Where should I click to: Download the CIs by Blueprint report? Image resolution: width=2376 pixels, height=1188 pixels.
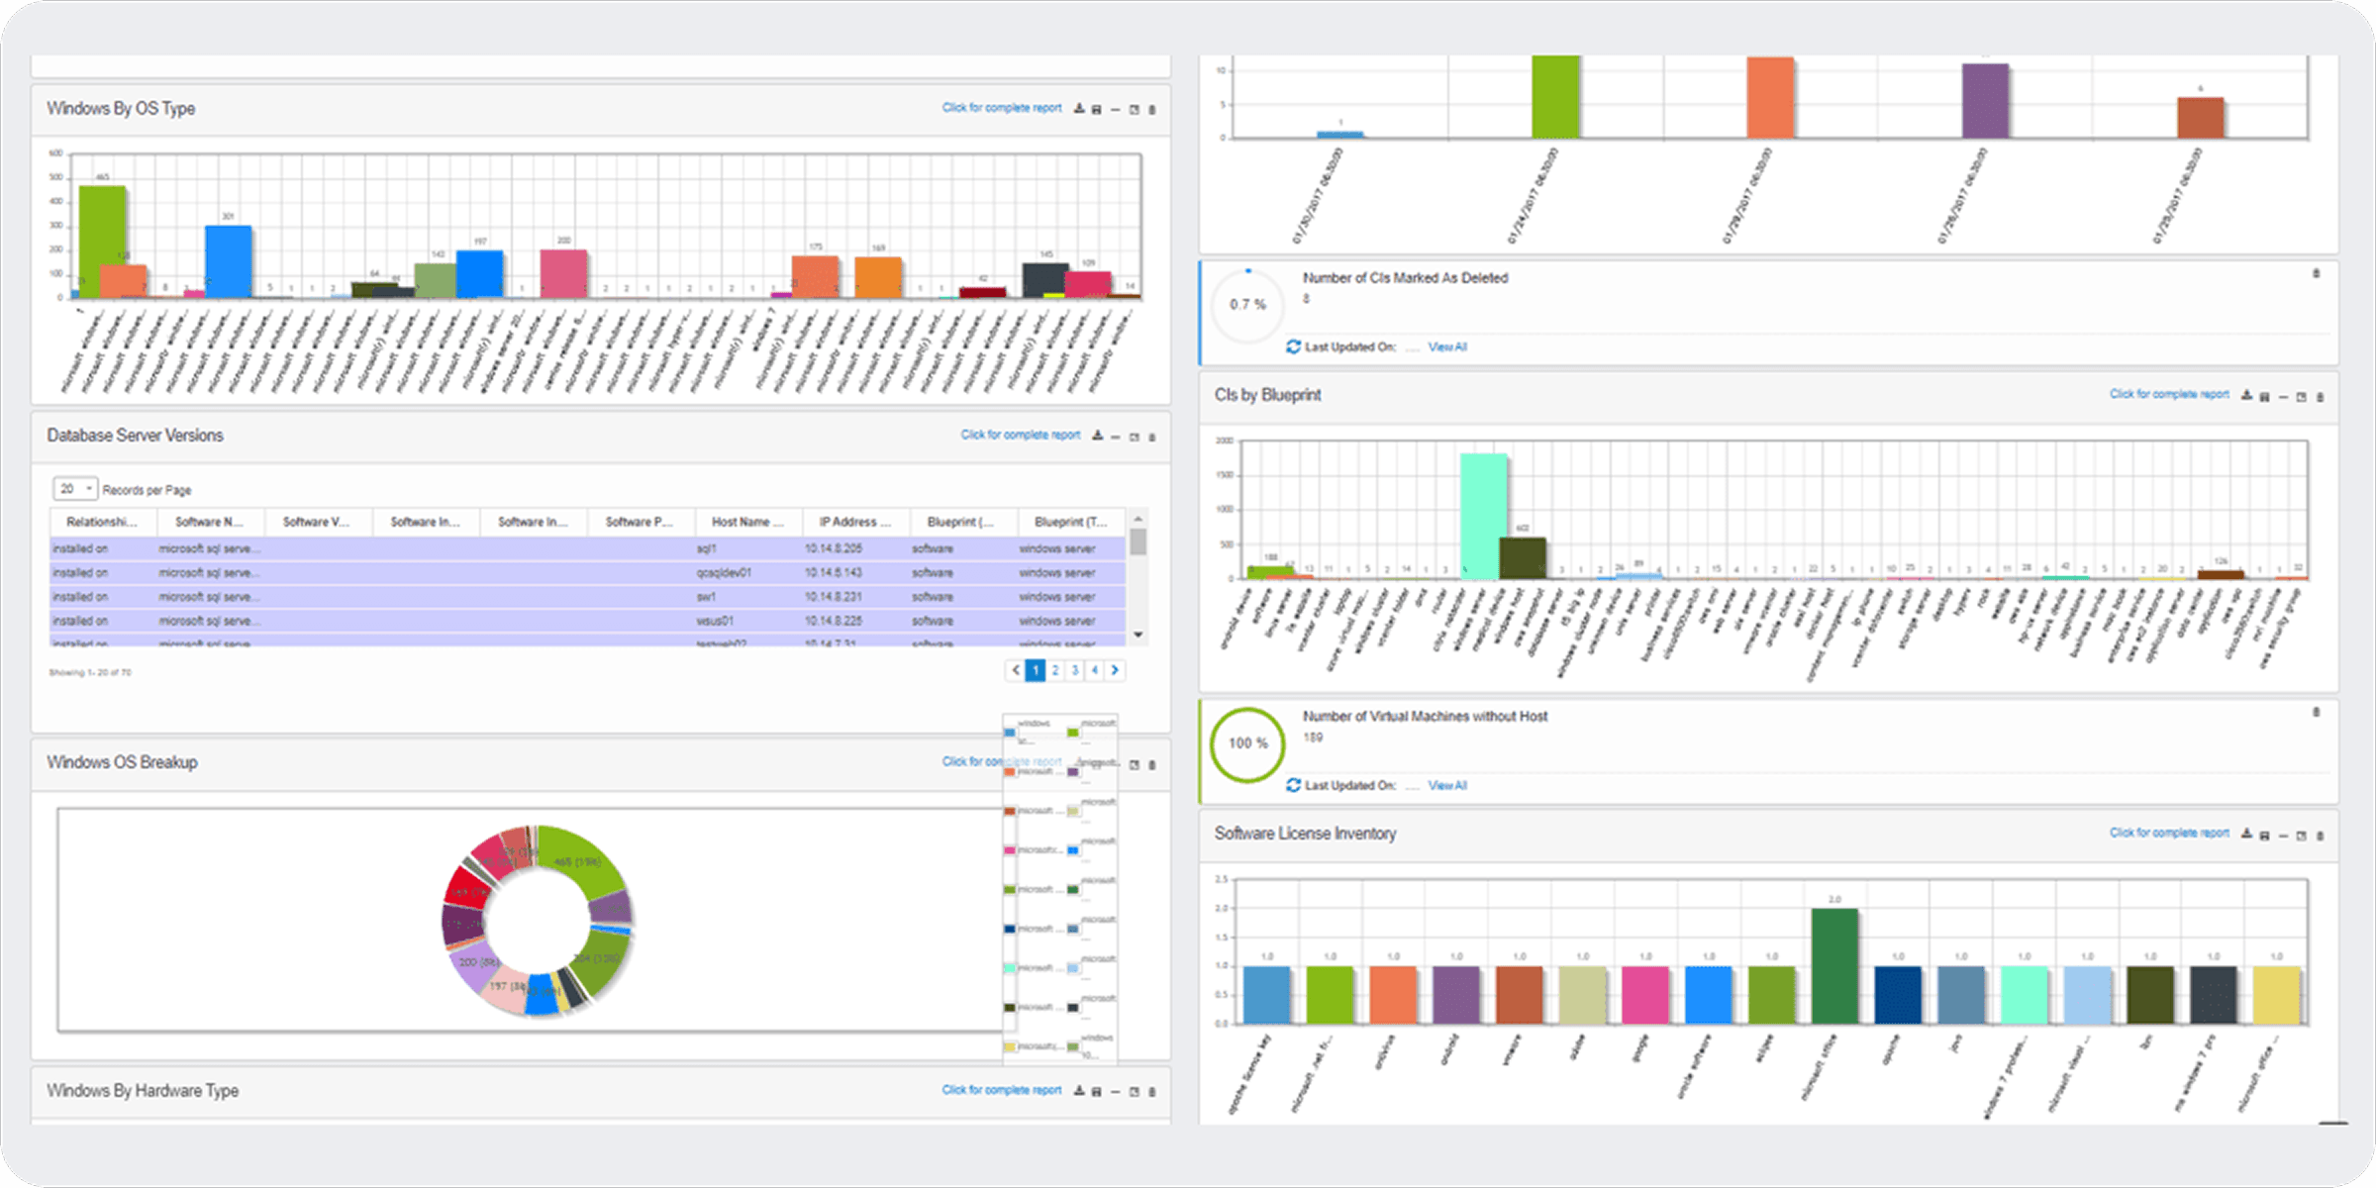click(2247, 395)
